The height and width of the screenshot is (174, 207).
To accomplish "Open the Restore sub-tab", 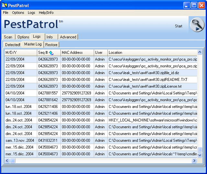I will [x=51, y=45].
